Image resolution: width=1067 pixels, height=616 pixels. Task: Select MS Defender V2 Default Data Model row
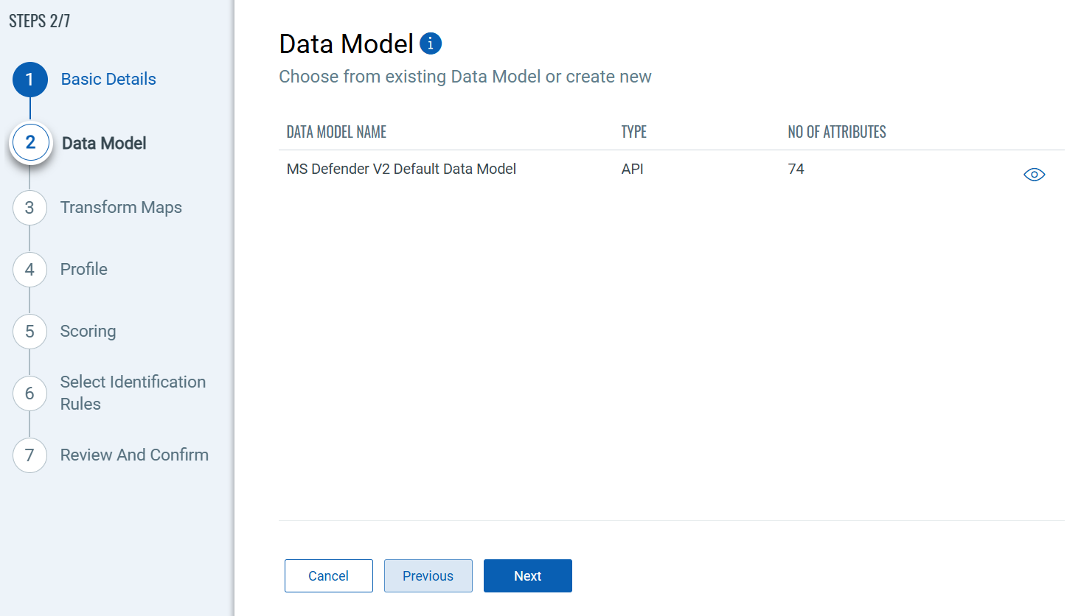672,169
